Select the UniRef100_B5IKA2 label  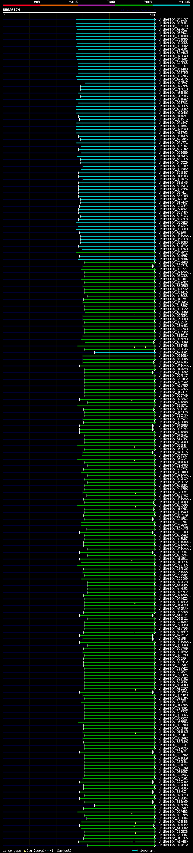pyautogui.click(x=173, y=99)
